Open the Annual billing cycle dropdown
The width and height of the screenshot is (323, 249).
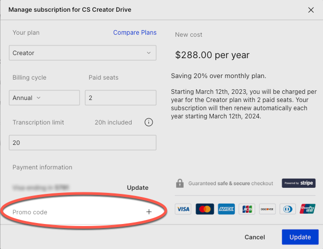click(x=44, y=98)
